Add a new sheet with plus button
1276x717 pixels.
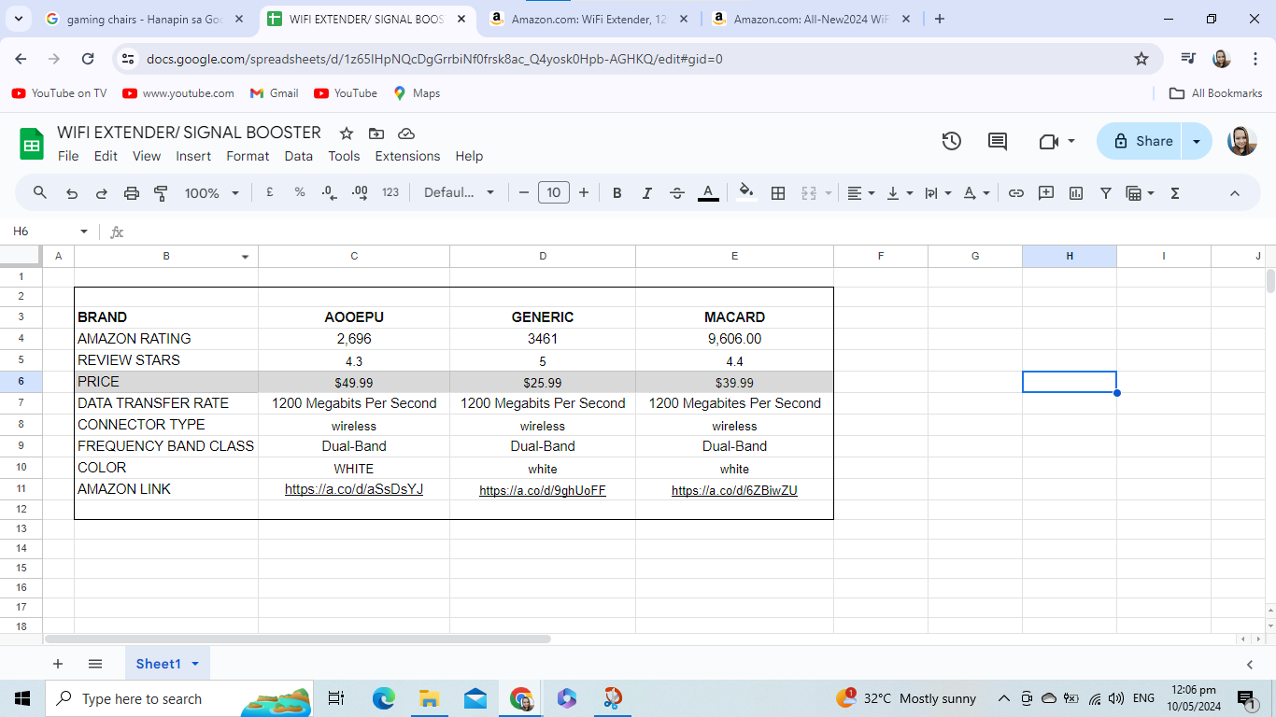[x=58, y=664]
